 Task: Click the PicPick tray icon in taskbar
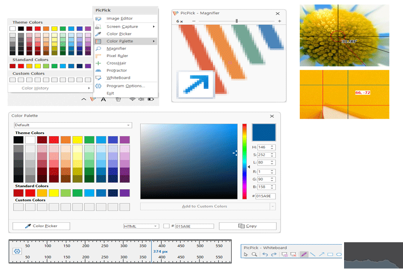pos(92,99)
